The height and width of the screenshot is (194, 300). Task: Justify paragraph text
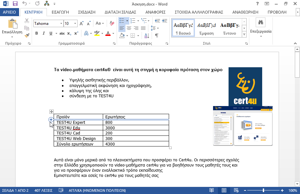[x=143, y=28]
